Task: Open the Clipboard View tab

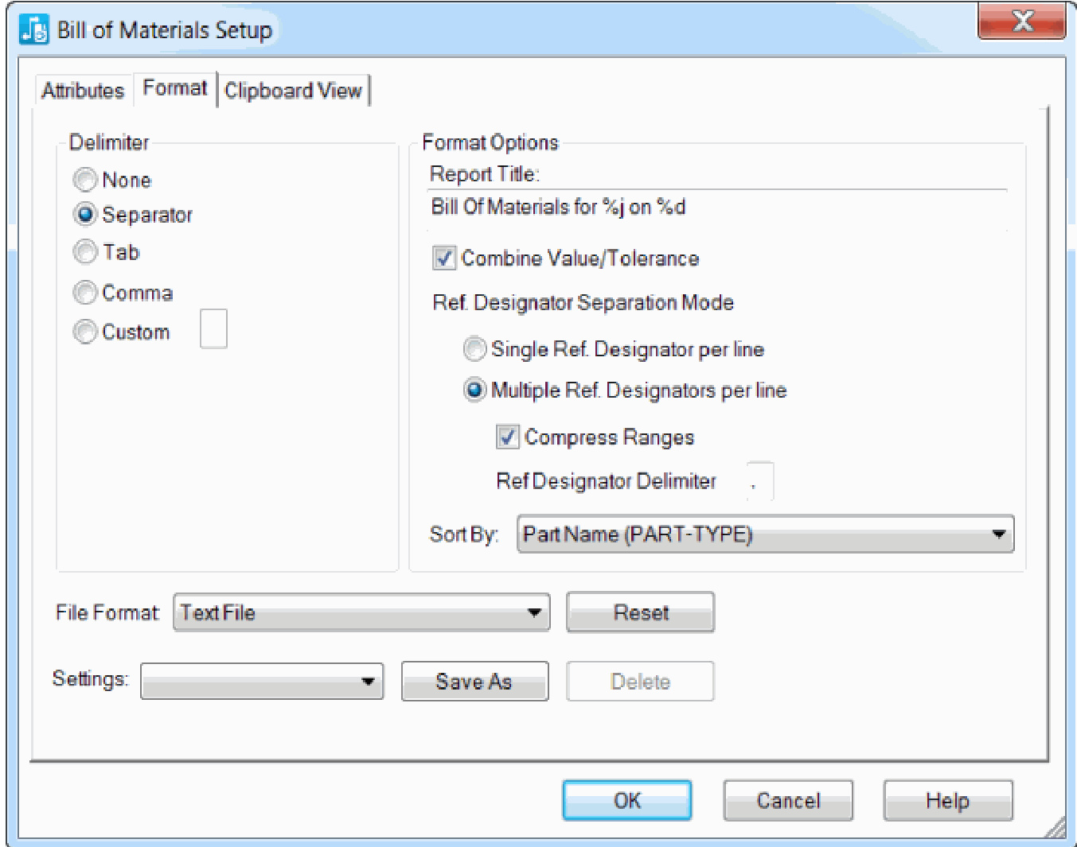Action: 293,91
